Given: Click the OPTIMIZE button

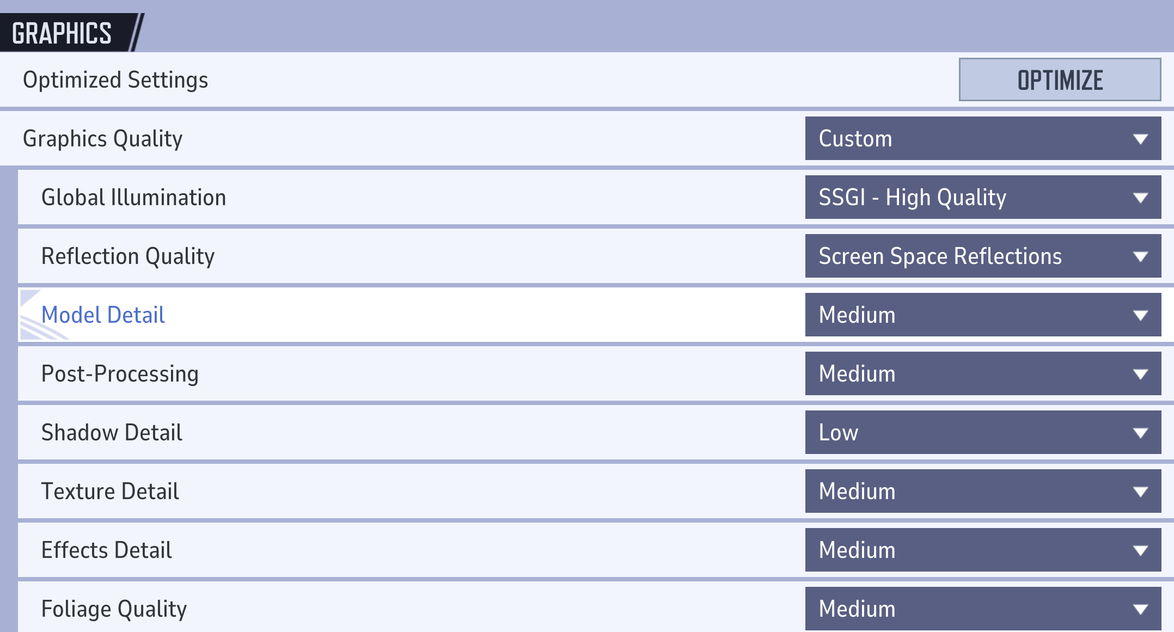Looking at the screenshot, I should tap(1059, 80).
